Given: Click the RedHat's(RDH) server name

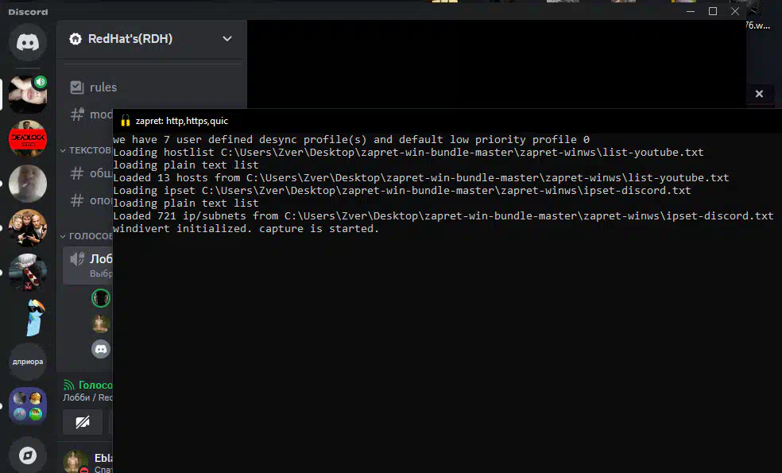Looking at the screenshot, I should click(130, 39).
